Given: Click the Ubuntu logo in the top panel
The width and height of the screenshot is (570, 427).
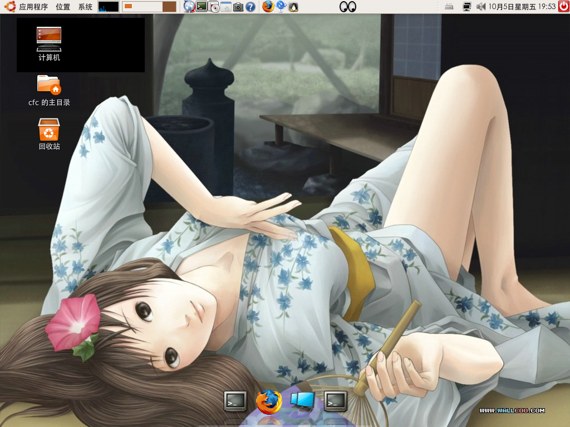Looking at the screenshot, I should tap(9, 7).
